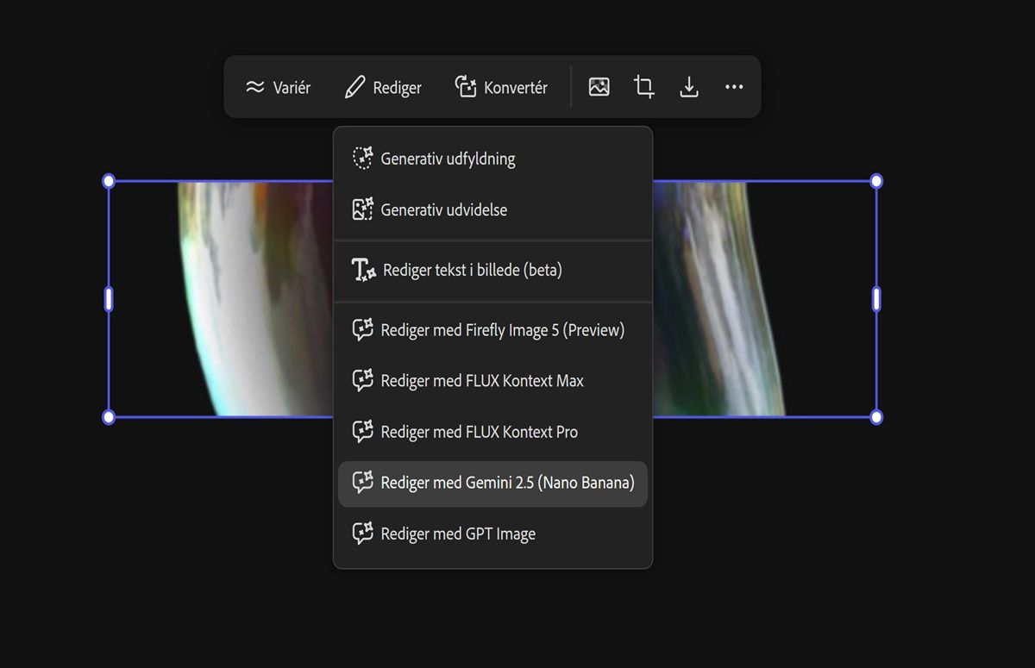Open the Rediger edit menu
Screen dimensions: 1035x668
pyautogui.click(x=383, y=87)
